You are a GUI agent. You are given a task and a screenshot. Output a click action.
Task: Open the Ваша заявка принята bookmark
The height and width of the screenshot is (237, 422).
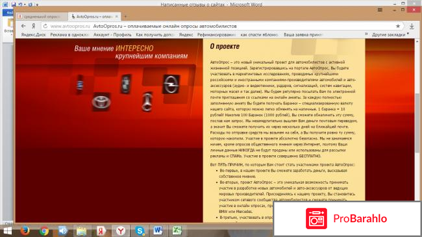click(303, 35)
